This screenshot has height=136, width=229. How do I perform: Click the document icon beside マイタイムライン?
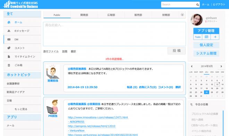click(x=9, y=57)
